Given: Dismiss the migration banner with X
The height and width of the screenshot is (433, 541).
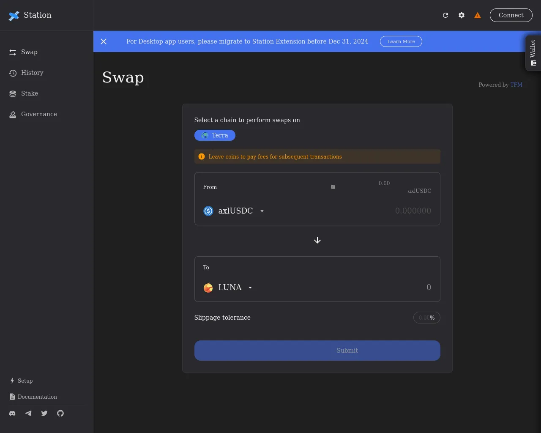Looking at the screenshot, I should [x=104, y=41].
